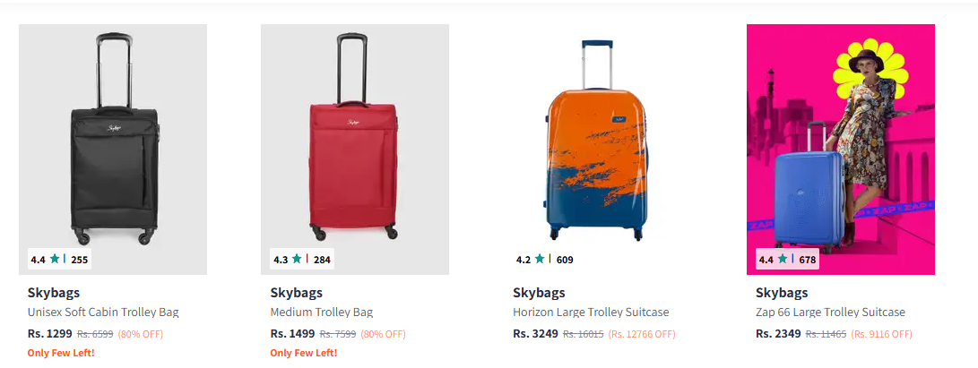The width and height of the screenshot is (978, 368).
Task: Click the star icon on black cabin bag rating
Action: click(x=55, y=259)
